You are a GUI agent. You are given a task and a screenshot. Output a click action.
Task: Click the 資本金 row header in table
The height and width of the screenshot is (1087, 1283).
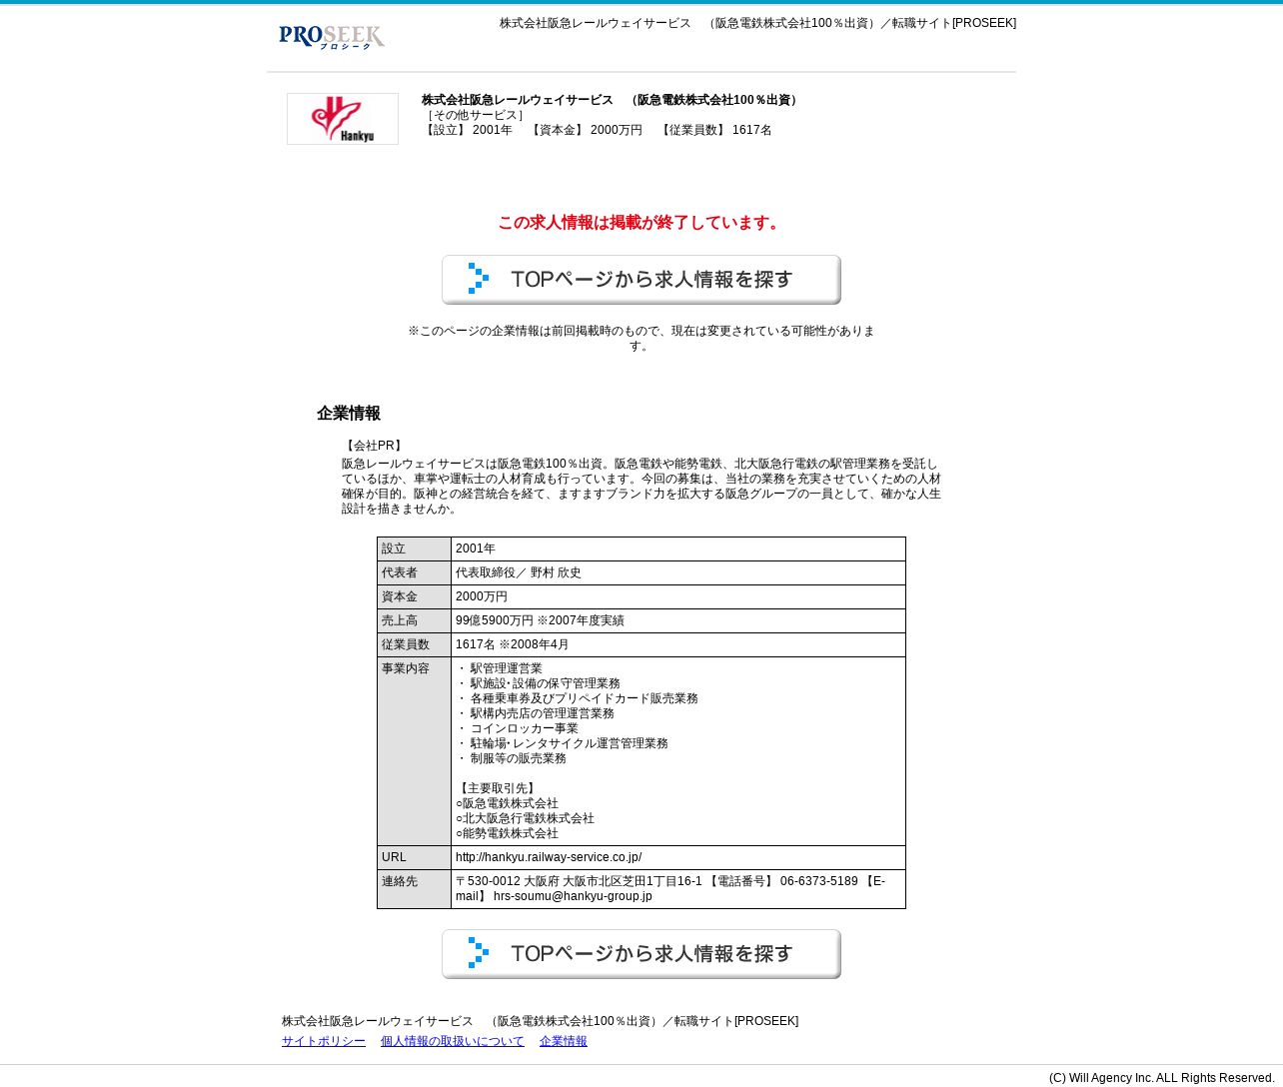415,597
